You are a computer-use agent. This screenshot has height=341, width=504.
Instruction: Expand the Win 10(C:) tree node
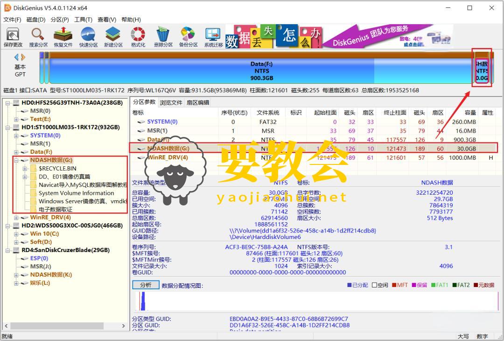point(16,234)
